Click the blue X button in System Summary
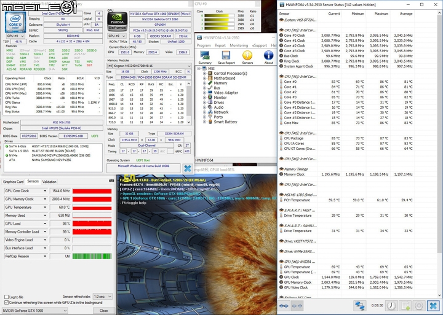 pos(187,168)
